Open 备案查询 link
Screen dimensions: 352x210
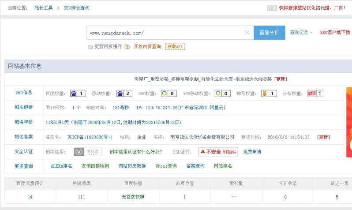point(195,166)
